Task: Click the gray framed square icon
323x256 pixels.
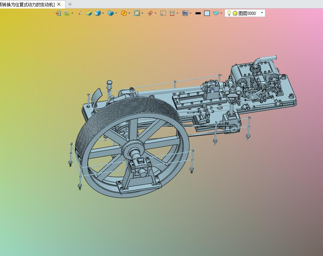Action: pyautogui.click(x=163, y=13)
